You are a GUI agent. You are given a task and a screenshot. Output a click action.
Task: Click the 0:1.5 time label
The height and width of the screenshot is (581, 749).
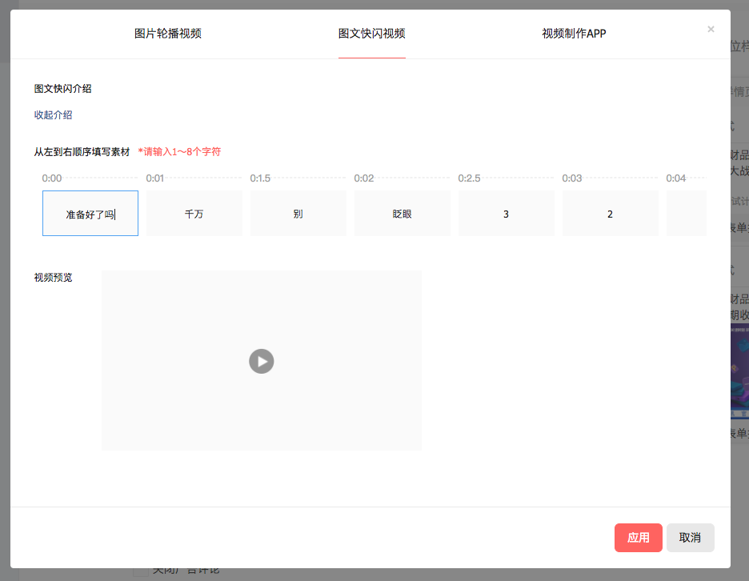[x=260, y=178]
